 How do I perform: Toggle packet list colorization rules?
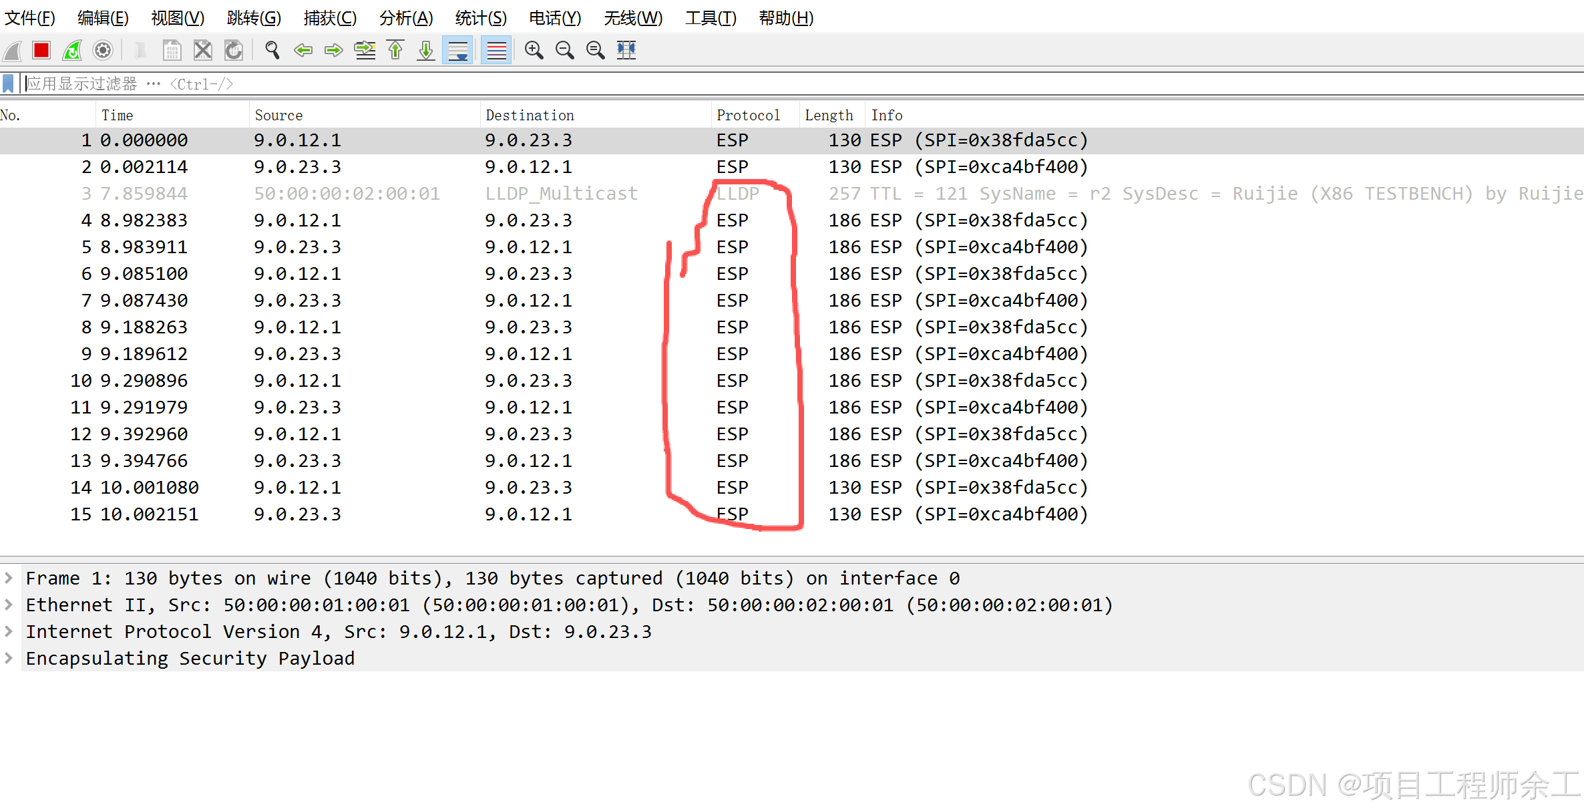point(496,50)
